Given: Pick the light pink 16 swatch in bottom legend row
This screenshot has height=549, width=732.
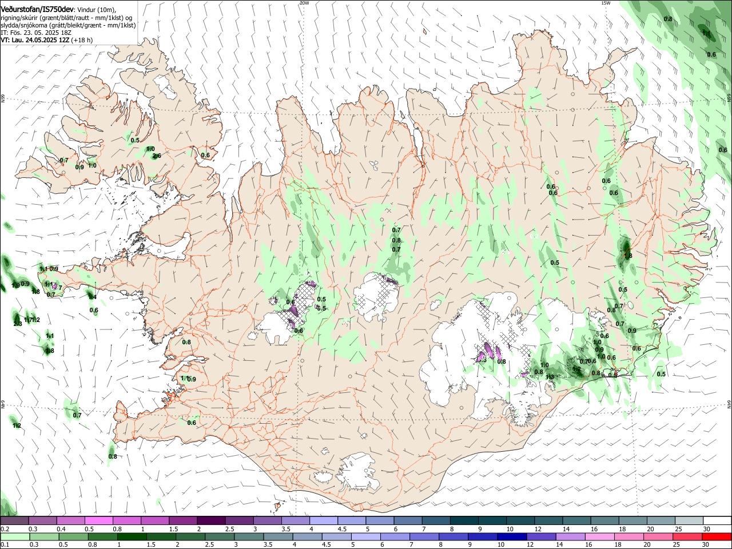Looking at the screenshot, I should pos(599,537).
